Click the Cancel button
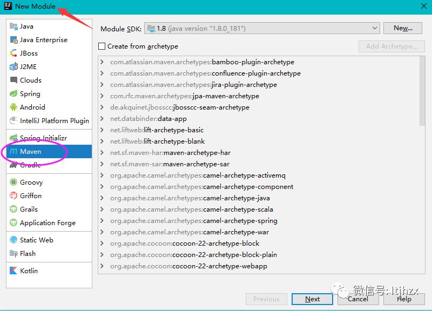 (357, 299)
